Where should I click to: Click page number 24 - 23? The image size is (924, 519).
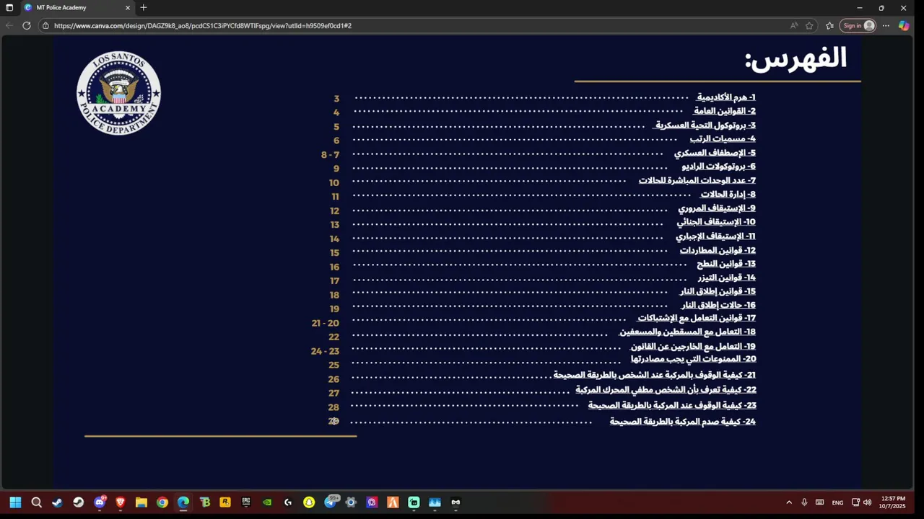pos(325,351)
